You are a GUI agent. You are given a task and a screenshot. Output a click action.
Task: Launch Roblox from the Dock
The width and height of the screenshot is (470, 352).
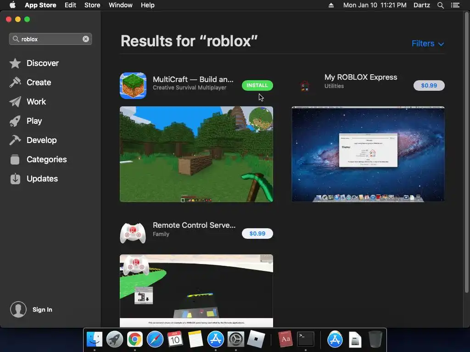[256, 340]
